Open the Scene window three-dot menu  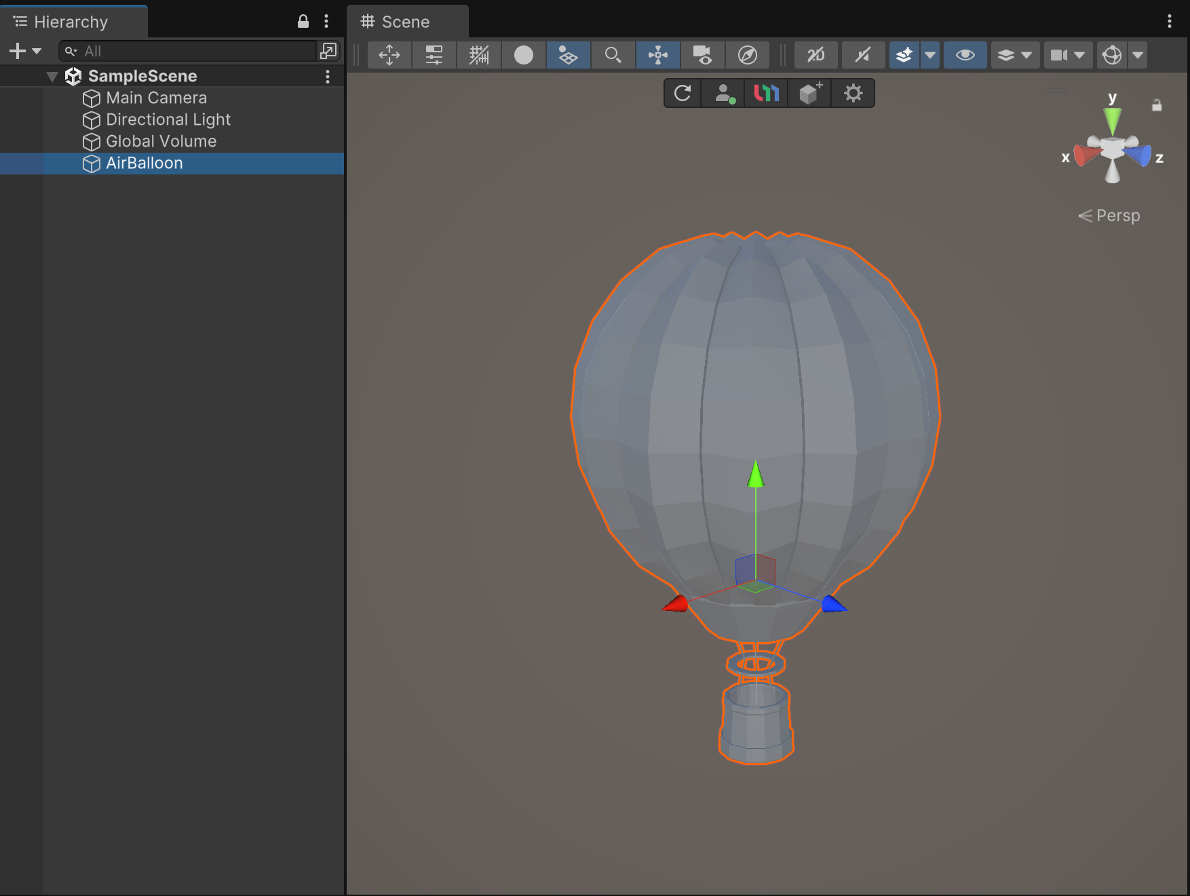click(x=1170, y=21)
